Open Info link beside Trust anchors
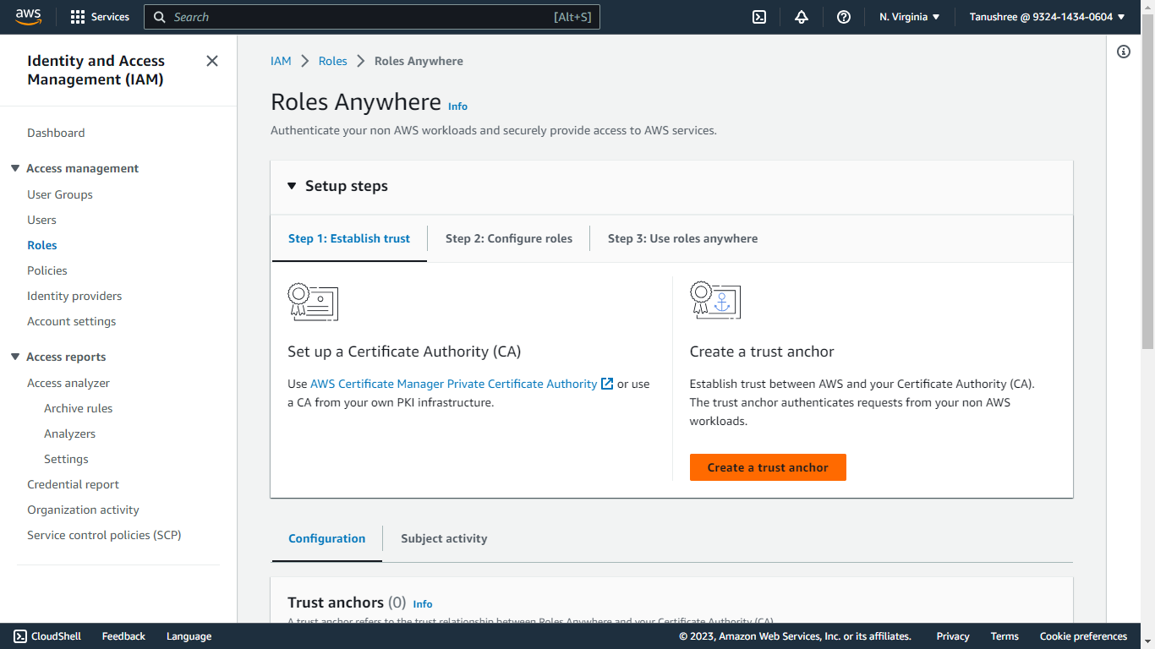 (423, 604)
